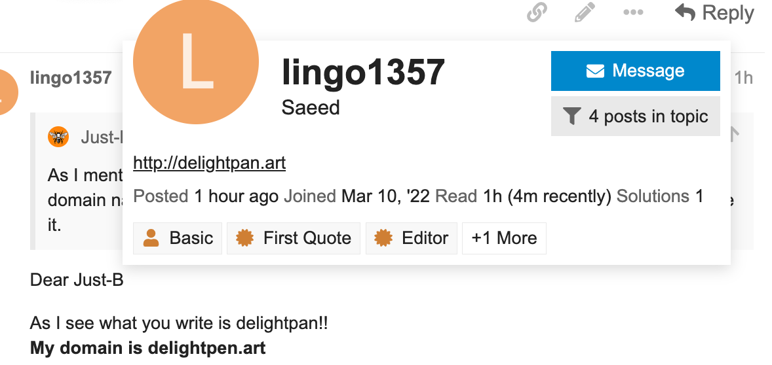
Task: Send a Message to lingo1357
Action: (635, 71)
